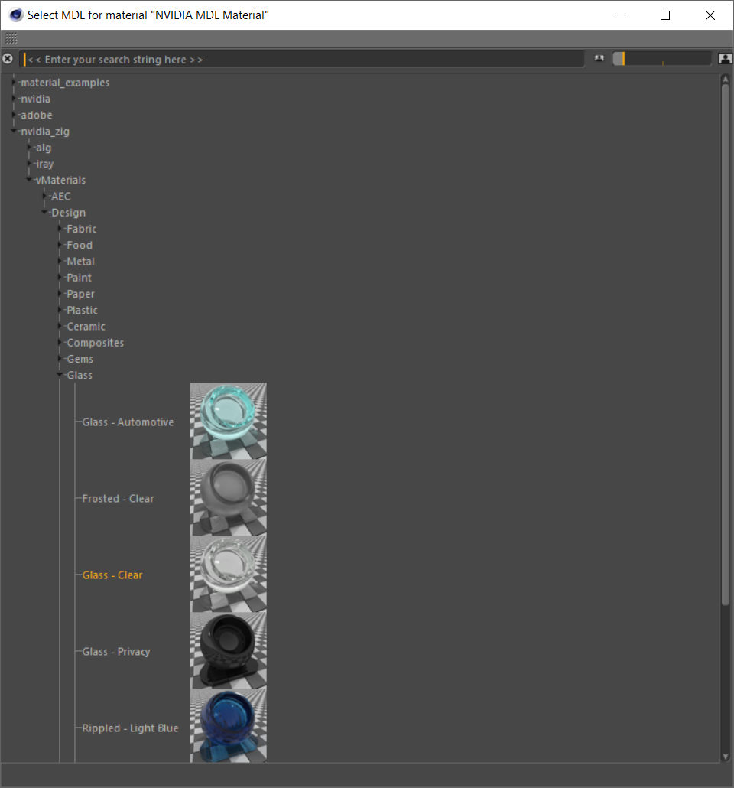
Task: Collapse the nvidia_zig folder
Action: (14, 131)
